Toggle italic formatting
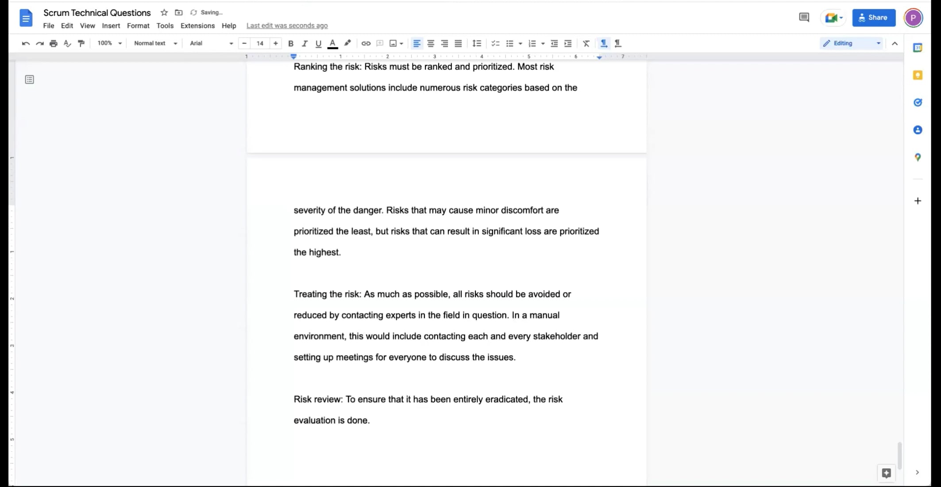This screenshot has height=487, width=941. coord(305,43)
